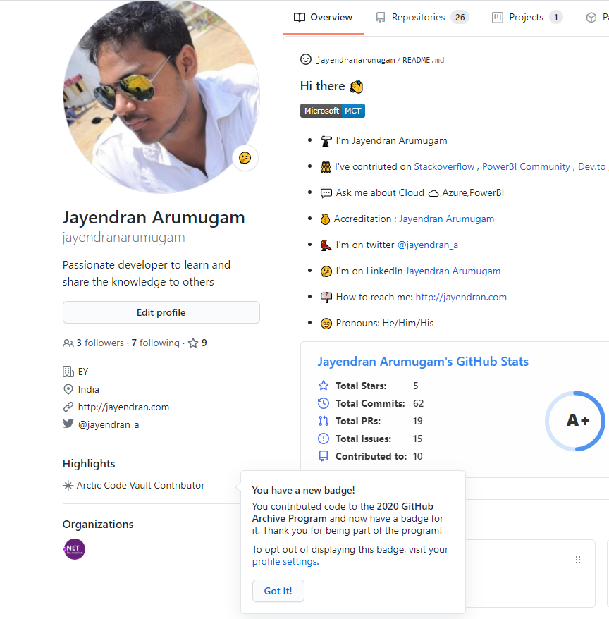Click the Twitter bird icon in sidebar

[x=68, y=424]
